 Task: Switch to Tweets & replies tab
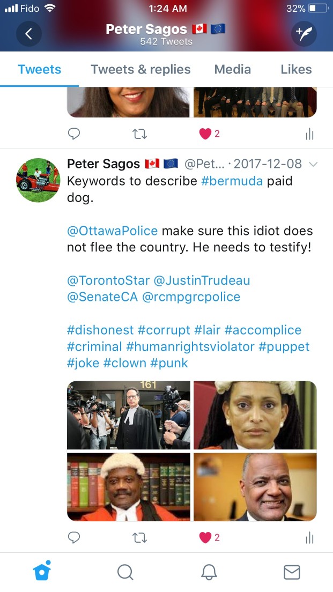(140, 70)
